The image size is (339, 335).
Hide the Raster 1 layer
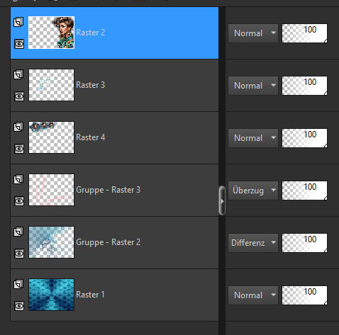tap(19, 306)
